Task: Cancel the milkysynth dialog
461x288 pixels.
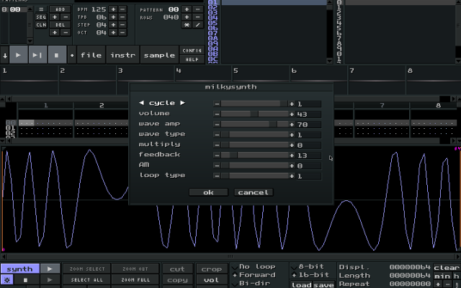Action: coord(254,192)
